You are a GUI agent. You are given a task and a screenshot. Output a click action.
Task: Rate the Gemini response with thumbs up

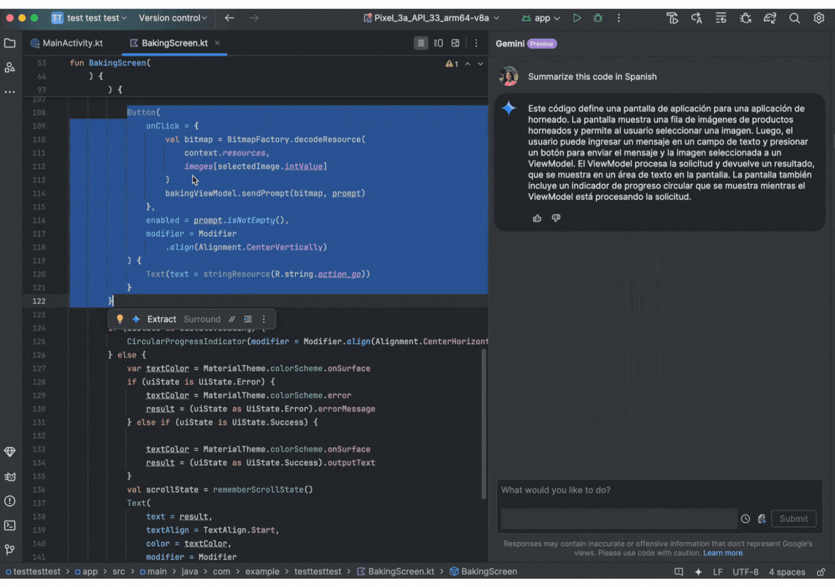click(x=537, y=218)
